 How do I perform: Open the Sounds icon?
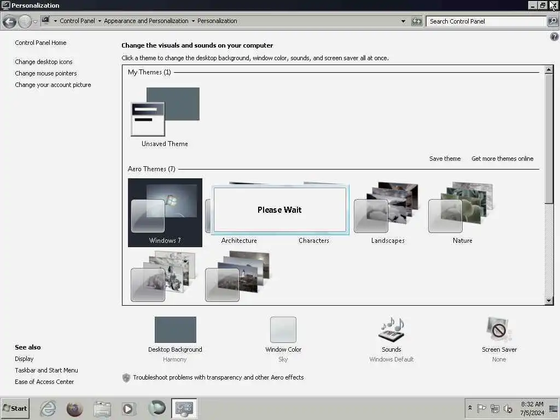coord(392,329)
